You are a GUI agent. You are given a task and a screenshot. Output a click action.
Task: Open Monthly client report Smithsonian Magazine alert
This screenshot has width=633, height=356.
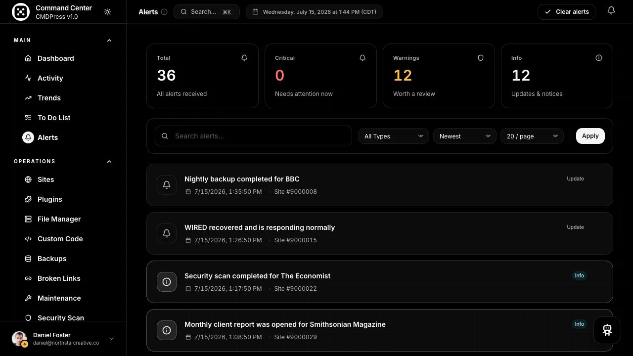tap(380, 330)
